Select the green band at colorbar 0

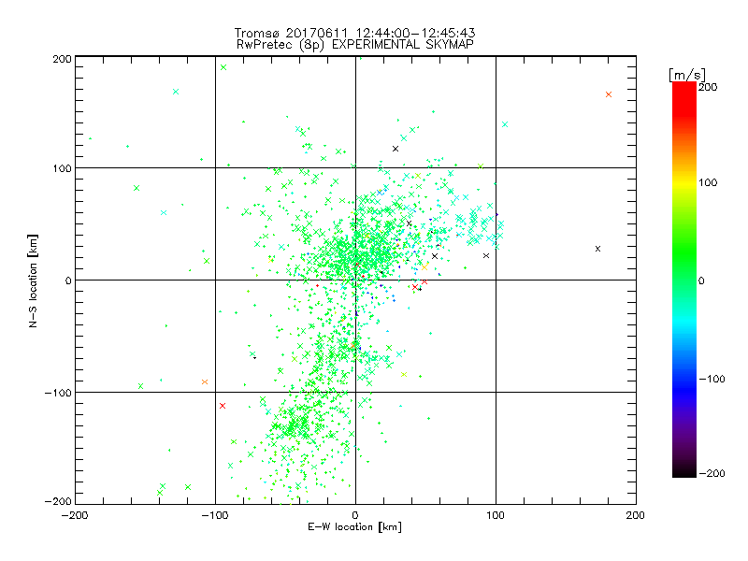[x=684, y=280]
